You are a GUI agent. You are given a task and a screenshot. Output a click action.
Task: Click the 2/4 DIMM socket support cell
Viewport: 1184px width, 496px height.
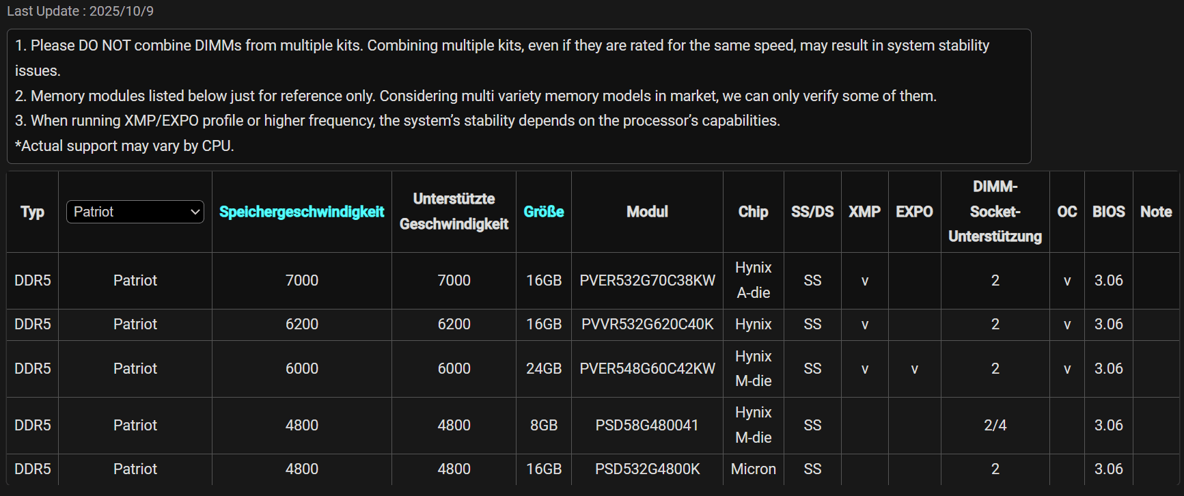click(995, 426)
